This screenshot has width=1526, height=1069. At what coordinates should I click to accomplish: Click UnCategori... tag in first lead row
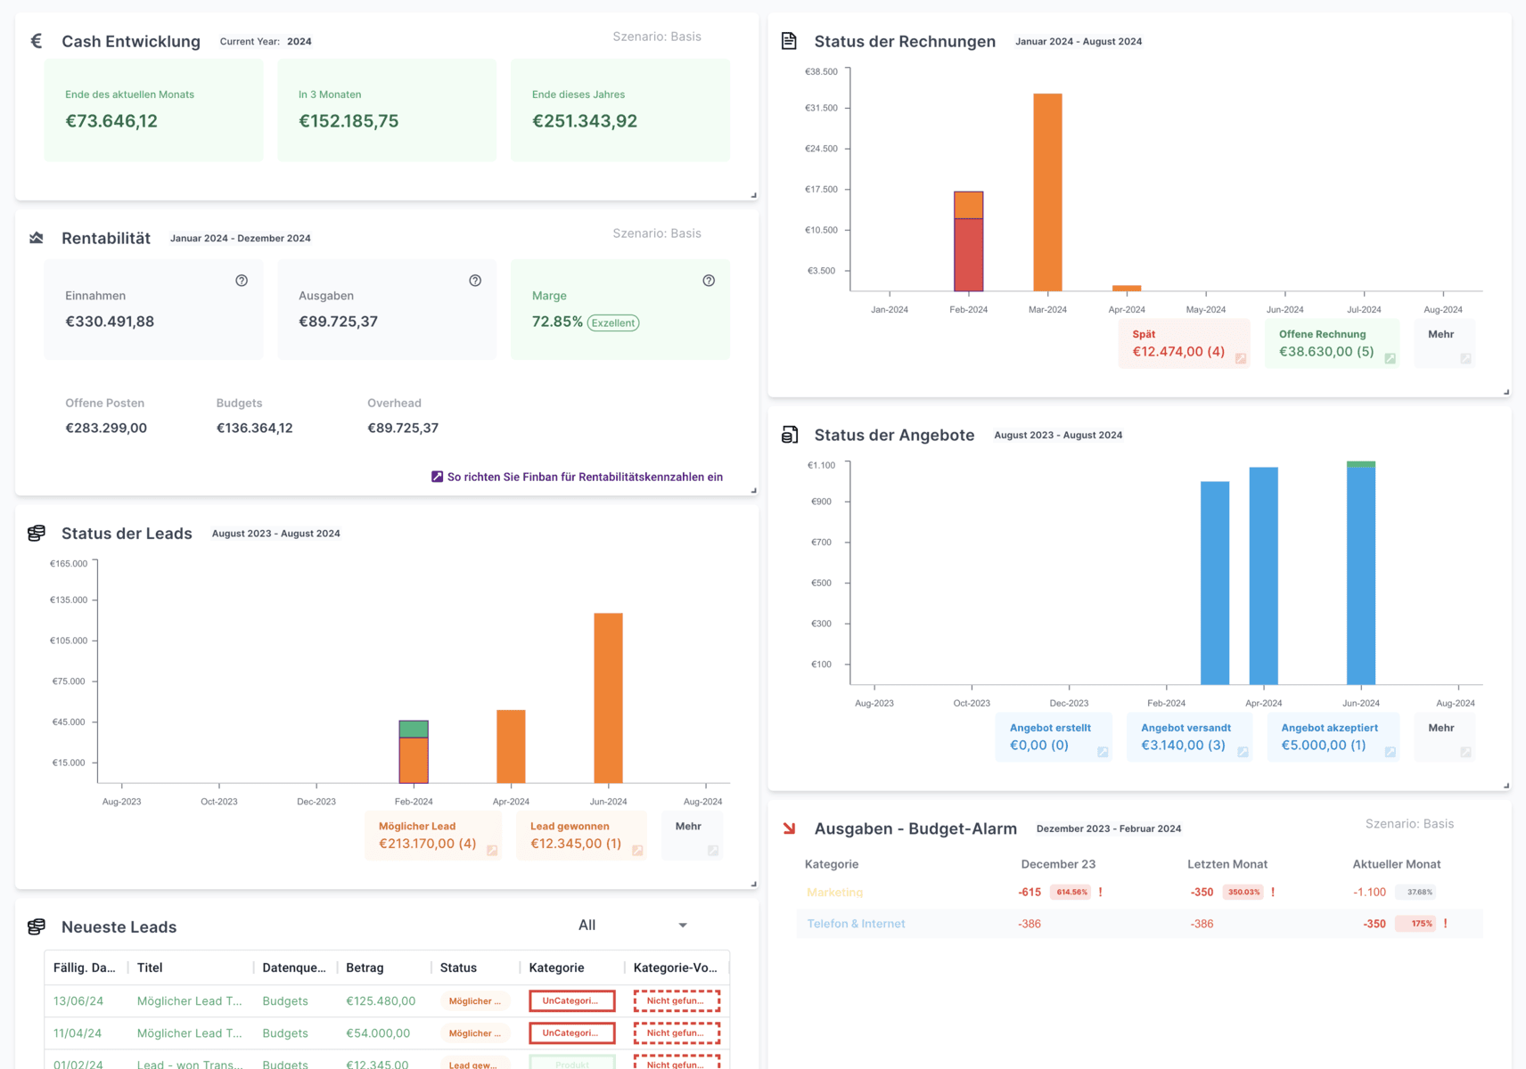click(571, 1000)
